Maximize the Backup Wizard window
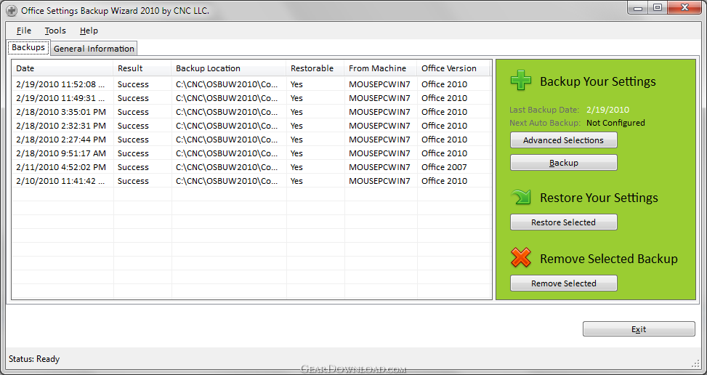The height and width of the screenshot is (375, 707). [658, 8]
